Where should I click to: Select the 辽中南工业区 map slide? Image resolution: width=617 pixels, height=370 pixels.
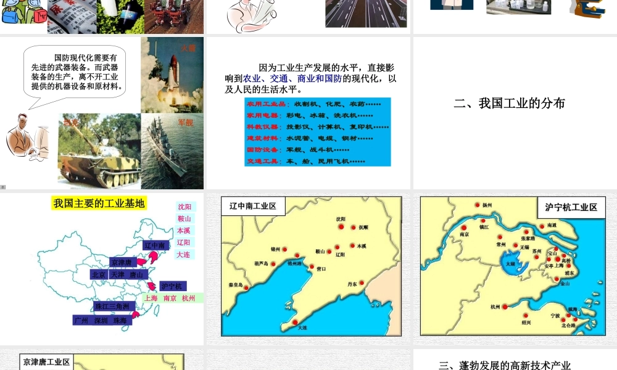tap(308, 268)
